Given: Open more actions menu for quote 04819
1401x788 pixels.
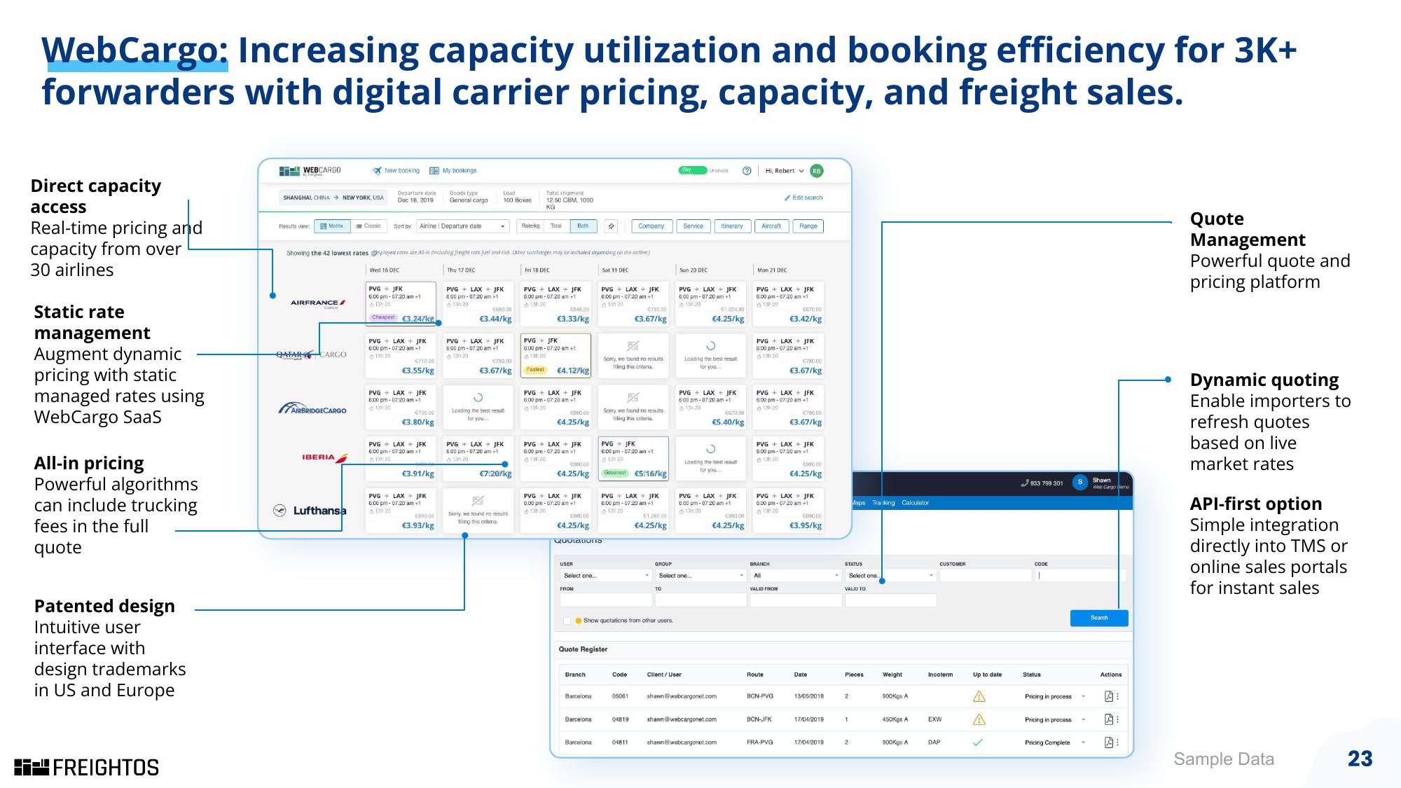Looking at the screenshot, I should 1117,719.
